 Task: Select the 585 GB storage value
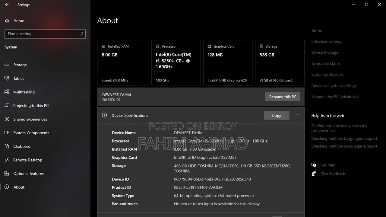(267, 55)
